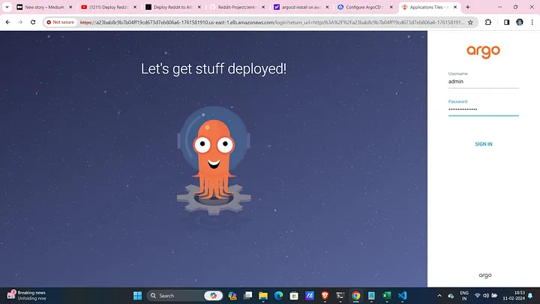Open Task View in the taskbar
The width and height of the screenshot is (540, 304).
[247, 296]
